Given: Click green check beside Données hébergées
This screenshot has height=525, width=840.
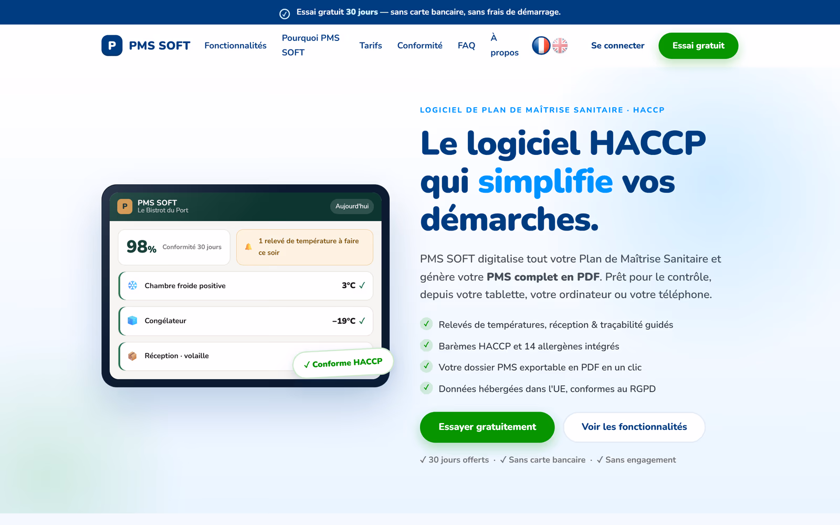Looking at the screenshot, I should click(x=426, y=388).
